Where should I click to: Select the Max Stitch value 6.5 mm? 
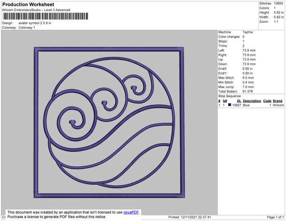coord(248,78)
